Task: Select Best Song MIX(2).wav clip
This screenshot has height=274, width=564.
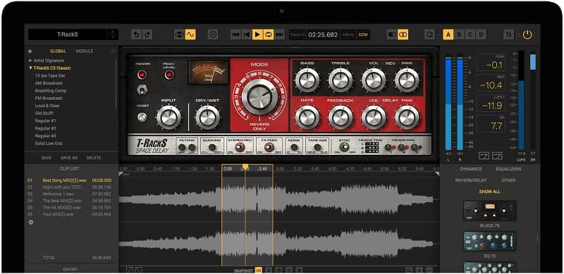Action: [x=70, y=180]
